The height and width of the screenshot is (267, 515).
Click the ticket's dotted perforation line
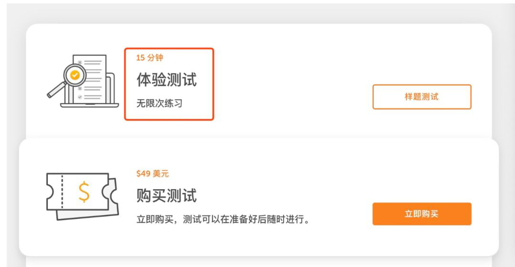62,192
